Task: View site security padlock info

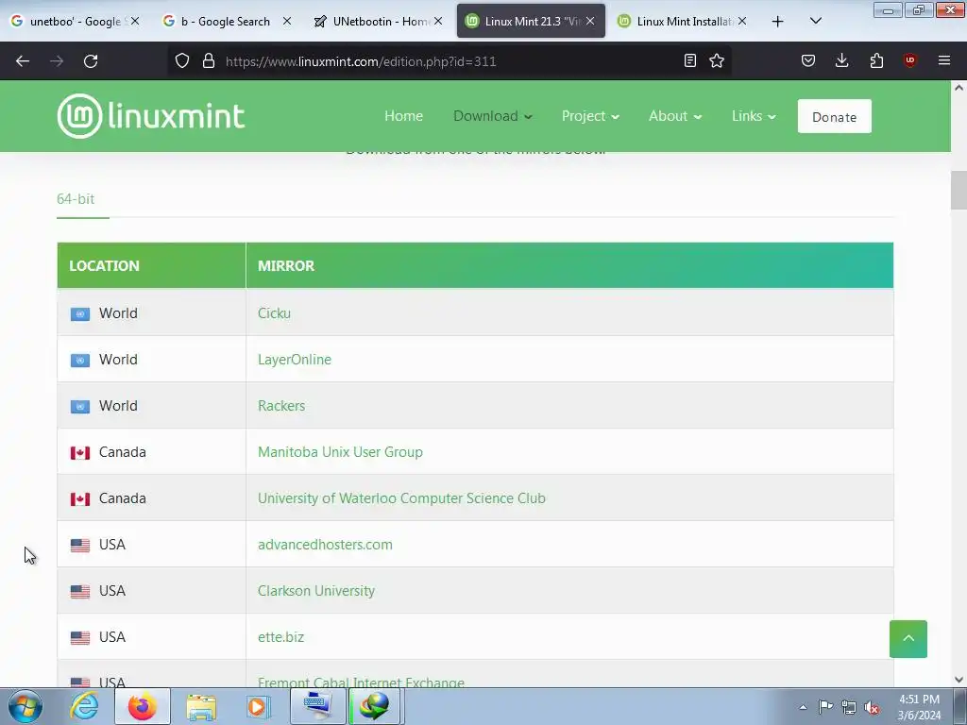Action: point(209,61)
